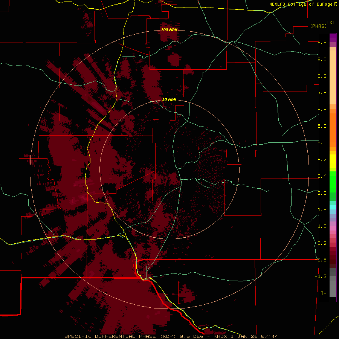This screenshot has width=339, height=339.
Task: Click the -0.5 scale value
Action: [x=321, y=260]
